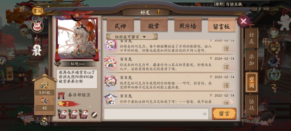Tap the list icon on the 2024-02-14 message
Screen dimensions: 291x131
point(226,67)
